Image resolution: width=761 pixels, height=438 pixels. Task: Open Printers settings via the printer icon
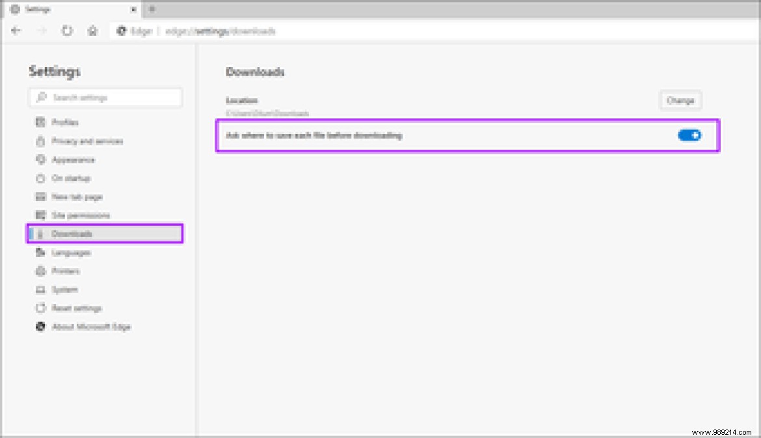pyautogui.click(x=40, y=271)
